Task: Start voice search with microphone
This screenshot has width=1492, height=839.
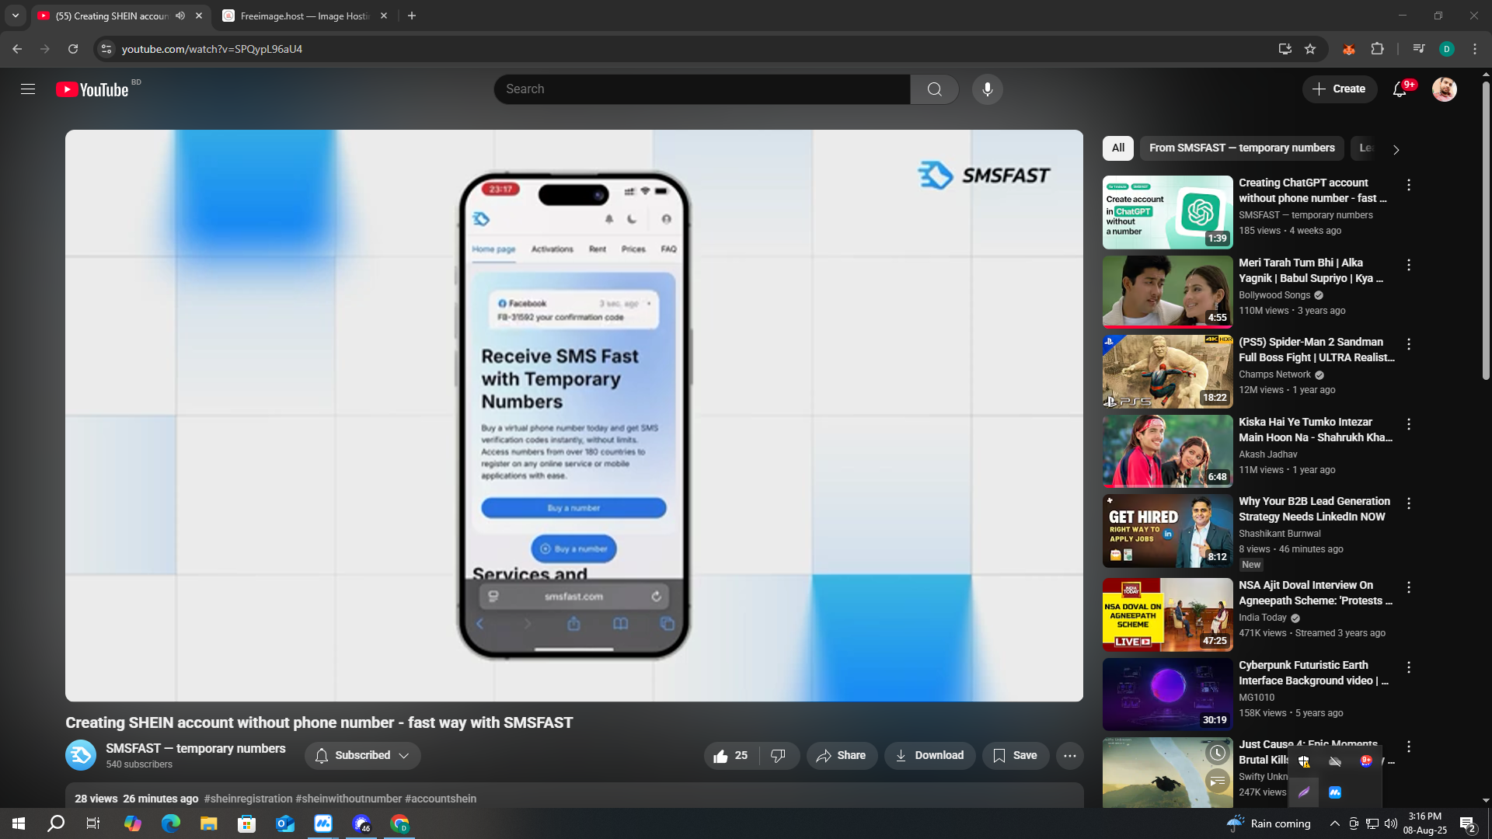Action: click(x=987, y=89)
